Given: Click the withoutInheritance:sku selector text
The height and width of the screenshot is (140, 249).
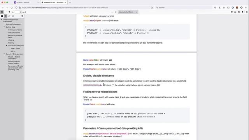Looking at the screenshot, I should [93, 85].
